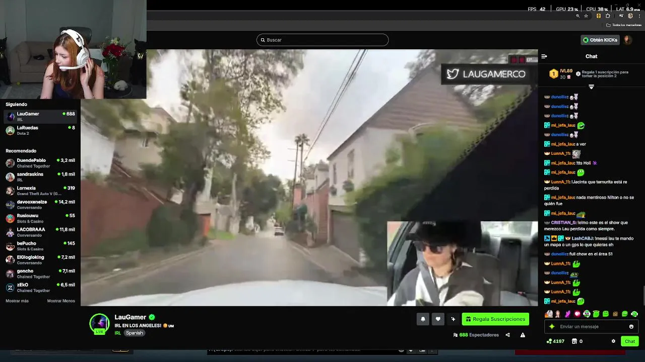Click the LauGamer channel name link
645x362 pixels.
(130, 317)
